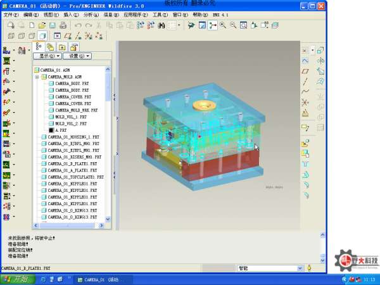Viewport: 380px width, 285px height.
Task: Switch to the favorites navigator tab
Action: 62,47
